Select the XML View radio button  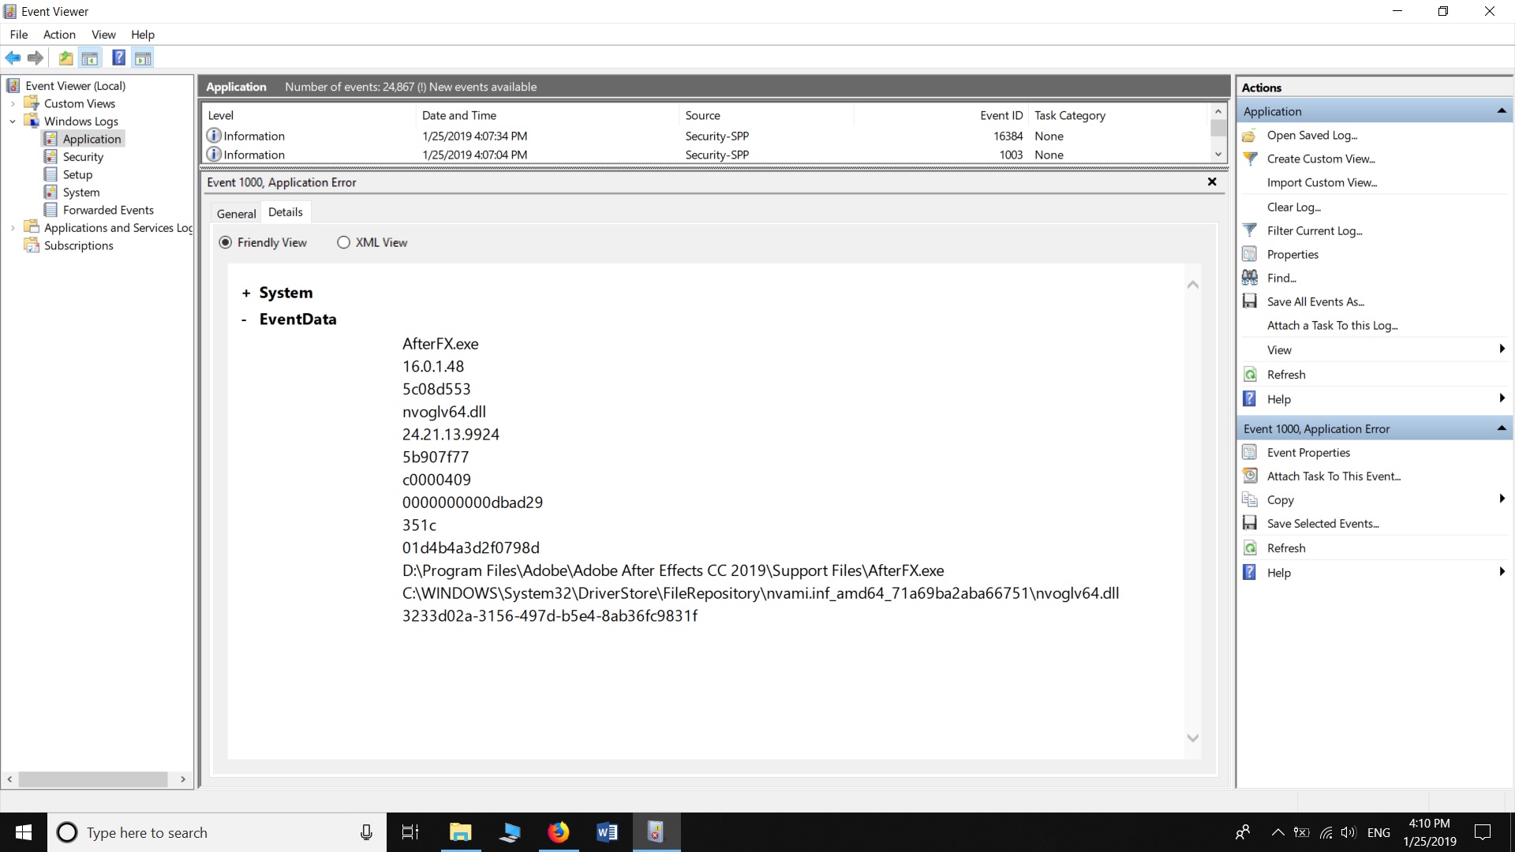click(343, 241)
